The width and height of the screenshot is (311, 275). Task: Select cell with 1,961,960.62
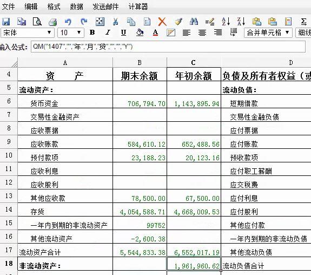coord(194,264)
